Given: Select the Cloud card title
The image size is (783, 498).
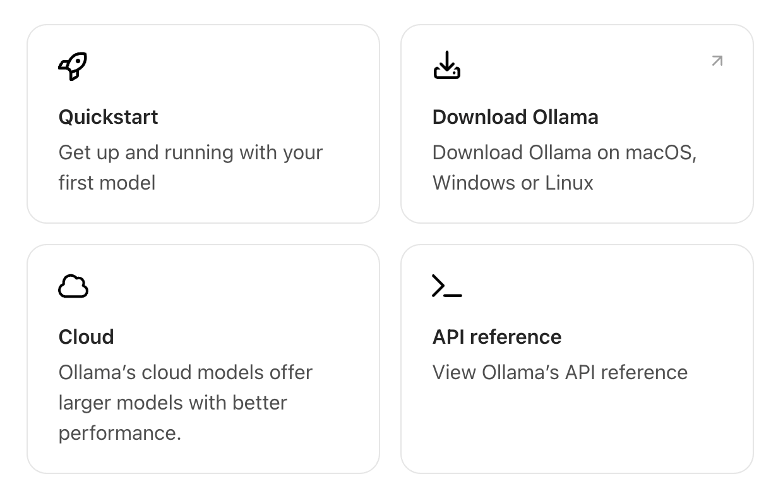Looking at the screenshot, I should coord(86,337).
